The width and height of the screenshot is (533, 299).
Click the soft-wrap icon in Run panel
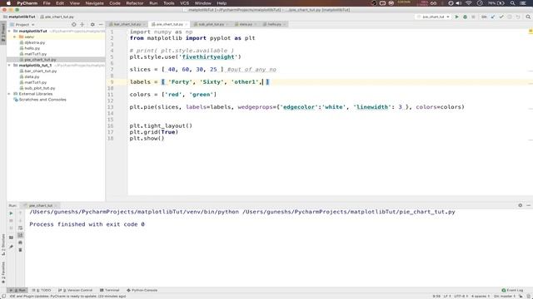(20, 228)
